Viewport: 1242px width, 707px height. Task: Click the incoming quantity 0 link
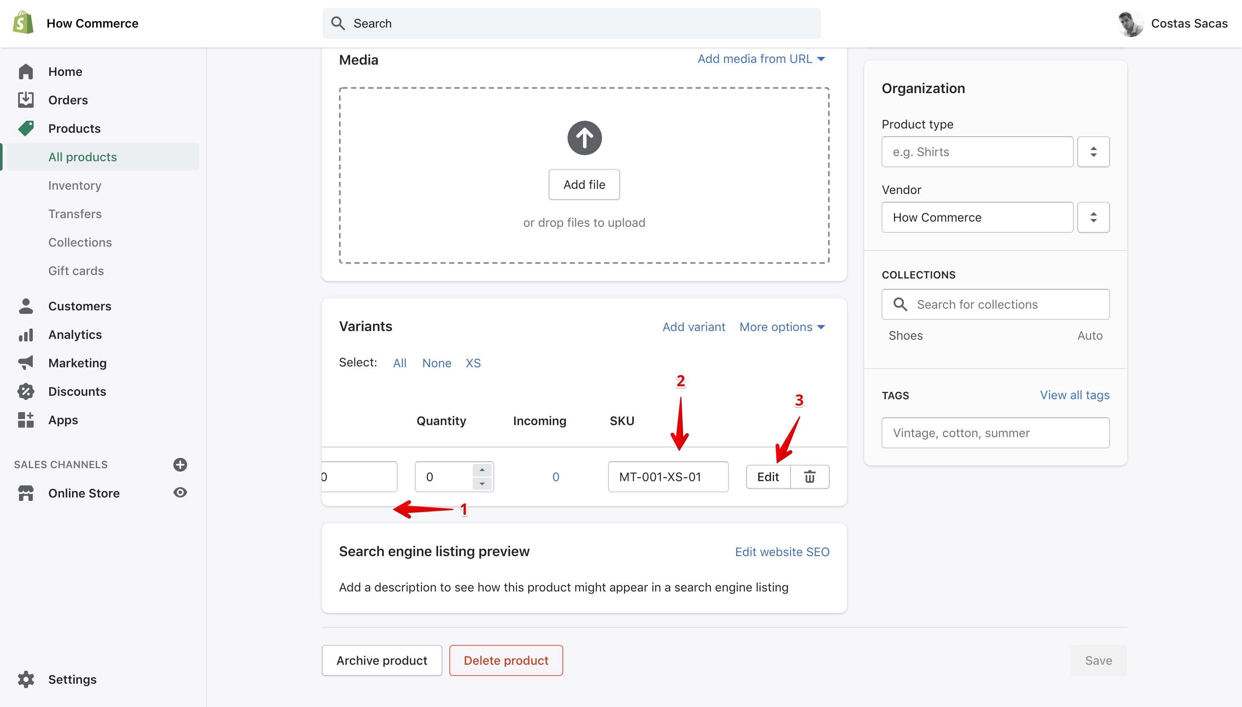[556, 477]
